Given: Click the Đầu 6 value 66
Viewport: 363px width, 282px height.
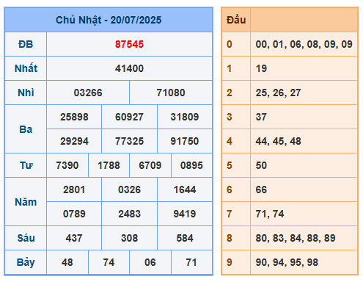Looking at the screenshot, I should (x=261, y=189).
